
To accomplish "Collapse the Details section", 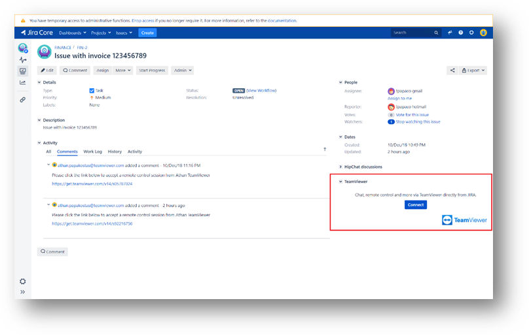I will coord(39,82).
